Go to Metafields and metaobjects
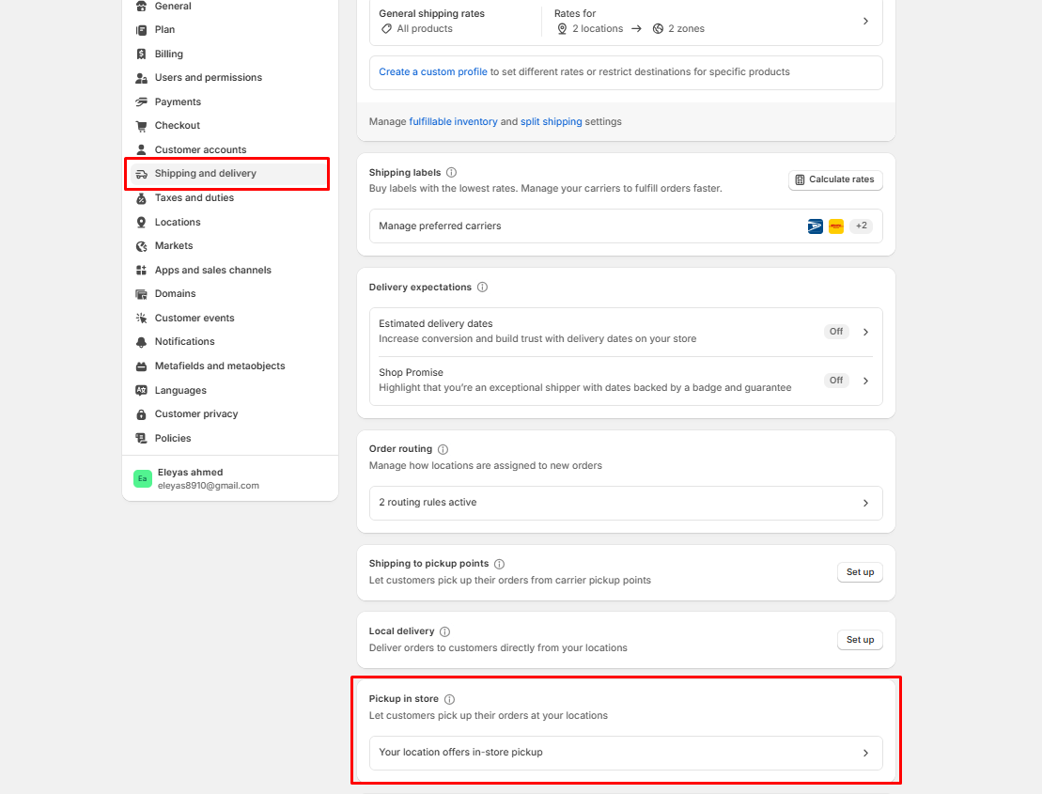This screenshot has width=1042, height=794. pos(219,366)
